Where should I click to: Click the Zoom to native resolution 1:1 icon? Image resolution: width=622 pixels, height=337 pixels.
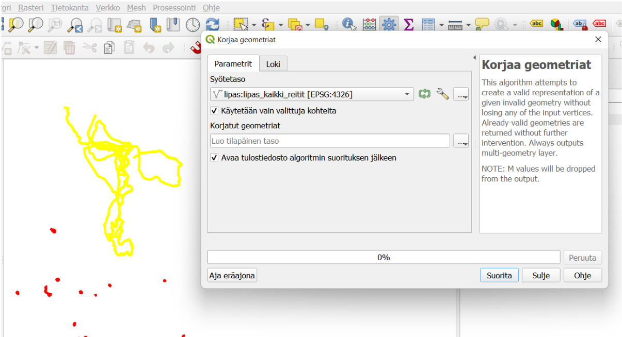tap(55, 24)
